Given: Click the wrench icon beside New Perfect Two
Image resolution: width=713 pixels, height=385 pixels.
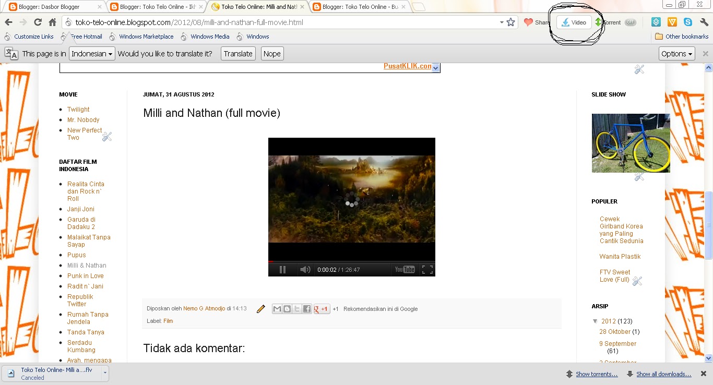Looking at the screenshot, I should click(107, 137).
